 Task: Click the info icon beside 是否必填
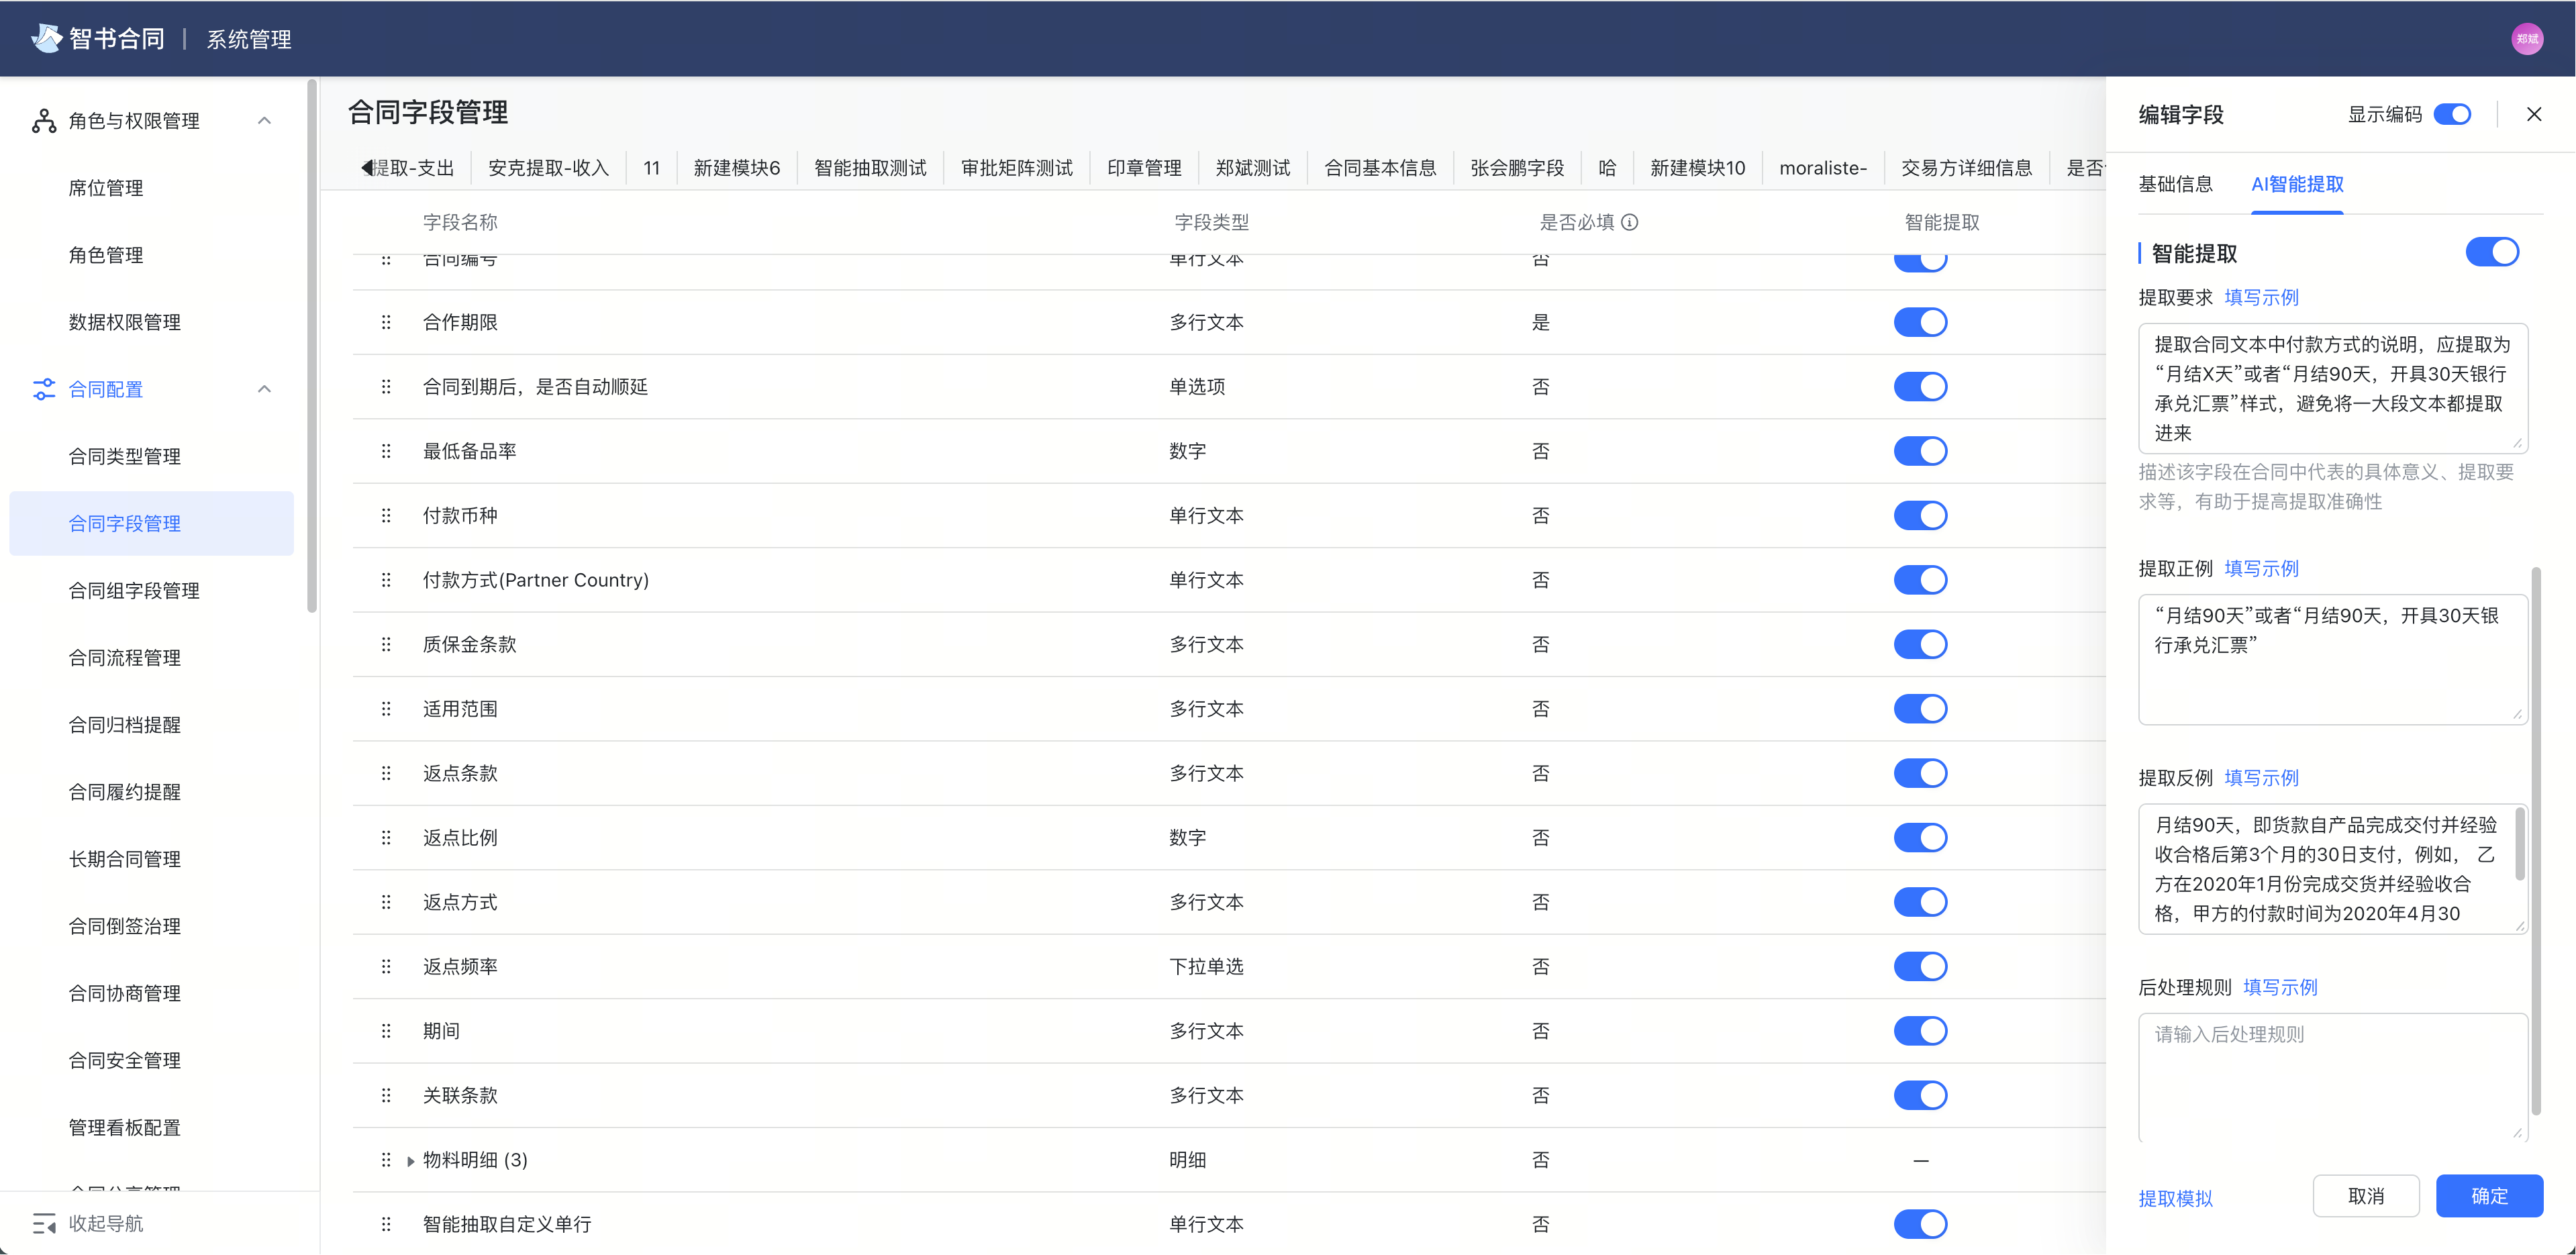coord(1629,222)
